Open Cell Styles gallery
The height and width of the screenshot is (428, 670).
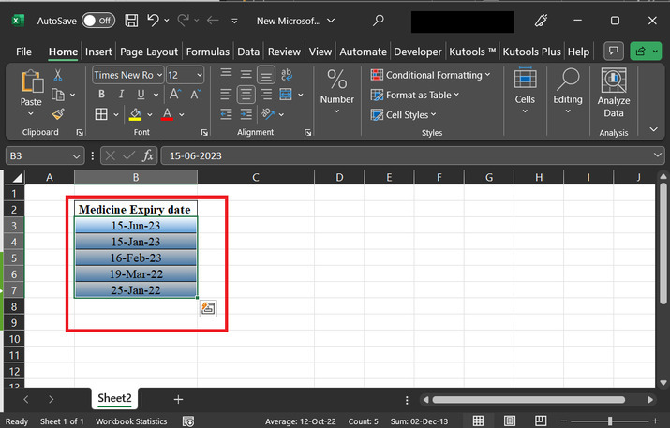[x=403, y=115]
